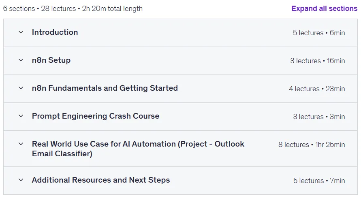Toggle chevron for Additional Resources and Next Steps
Screen dimensions: 361x198
tap(21, 180)
